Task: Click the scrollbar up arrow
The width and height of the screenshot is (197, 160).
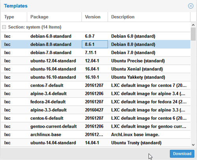Action: click(x=193, y=25)
